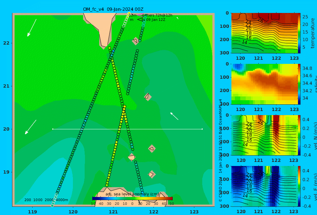Click the 50 tick on sea level colorbar right end
This screenshot has width=317, height=215.
[x=171, y=204]
